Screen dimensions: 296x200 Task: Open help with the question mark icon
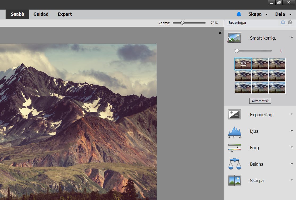coord(290,22)
